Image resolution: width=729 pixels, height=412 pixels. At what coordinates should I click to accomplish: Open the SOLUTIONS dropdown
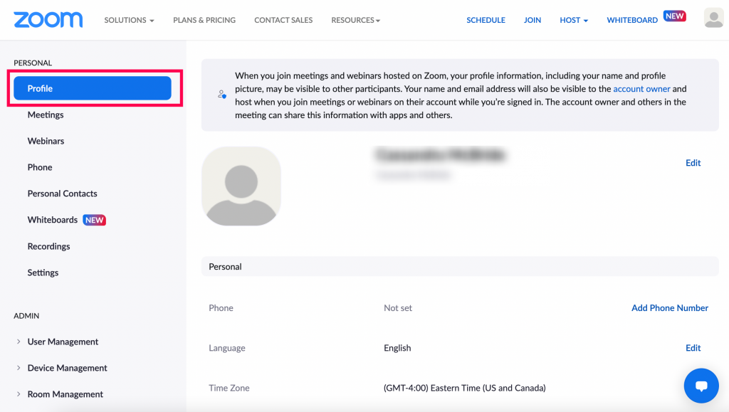click(x=129, y=20)
